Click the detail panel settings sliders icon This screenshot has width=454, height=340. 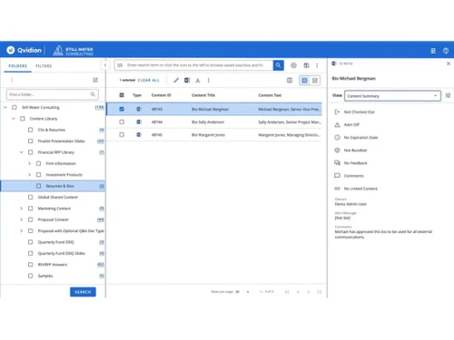(x=448, y=95)
